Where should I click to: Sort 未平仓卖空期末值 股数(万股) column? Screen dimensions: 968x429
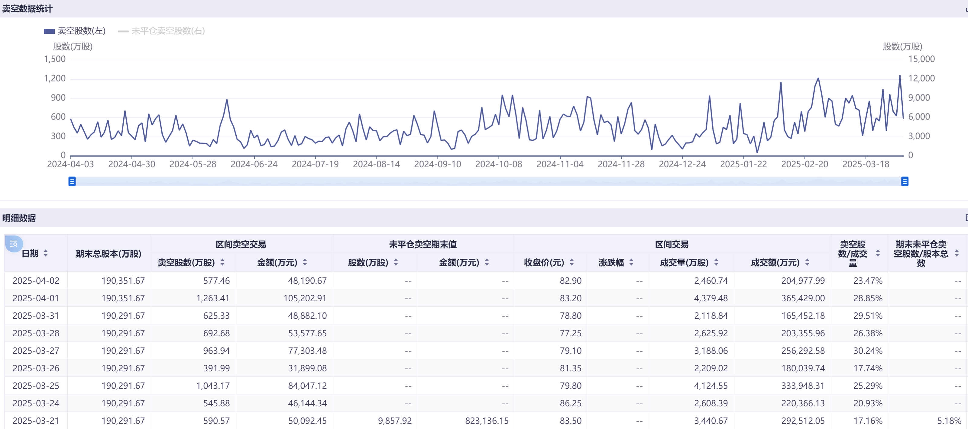tap(396, 262)
